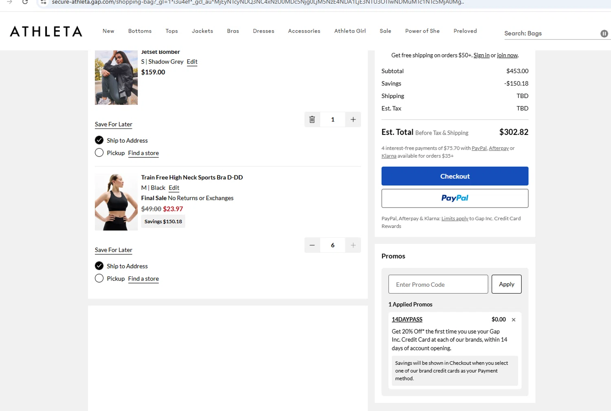The image size is (611, 411).
Task: Click the browser forward arrow
Action: (9, 2)
